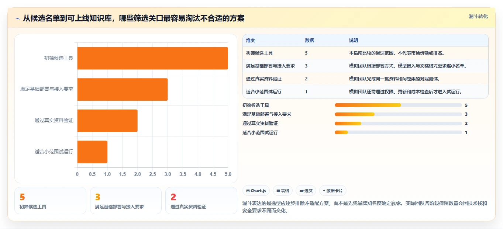Click the 初筛候选工具 chart bar
The height and width of the screenshot is (229, 503).
152,58
